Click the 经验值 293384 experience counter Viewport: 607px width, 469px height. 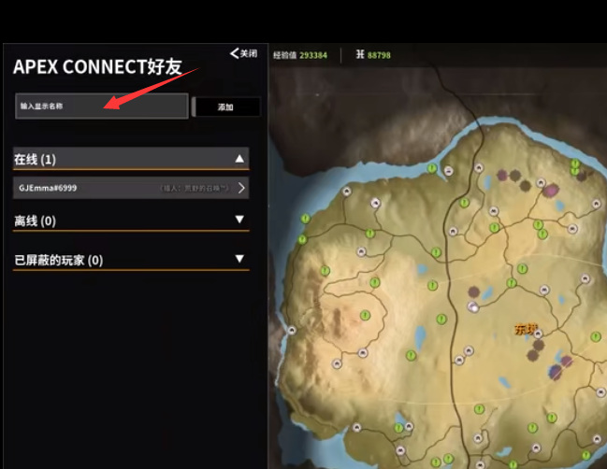(x=300, y=55)
